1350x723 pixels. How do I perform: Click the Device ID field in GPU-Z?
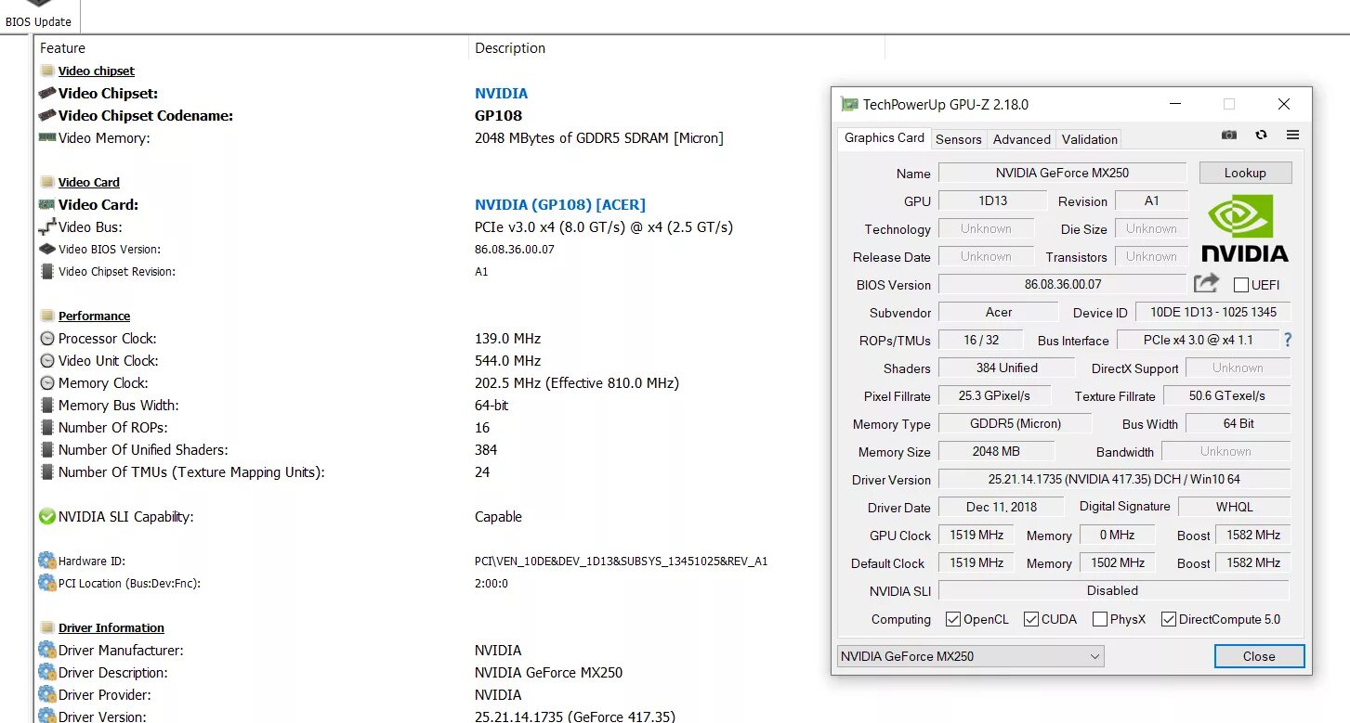(1212, 312)
